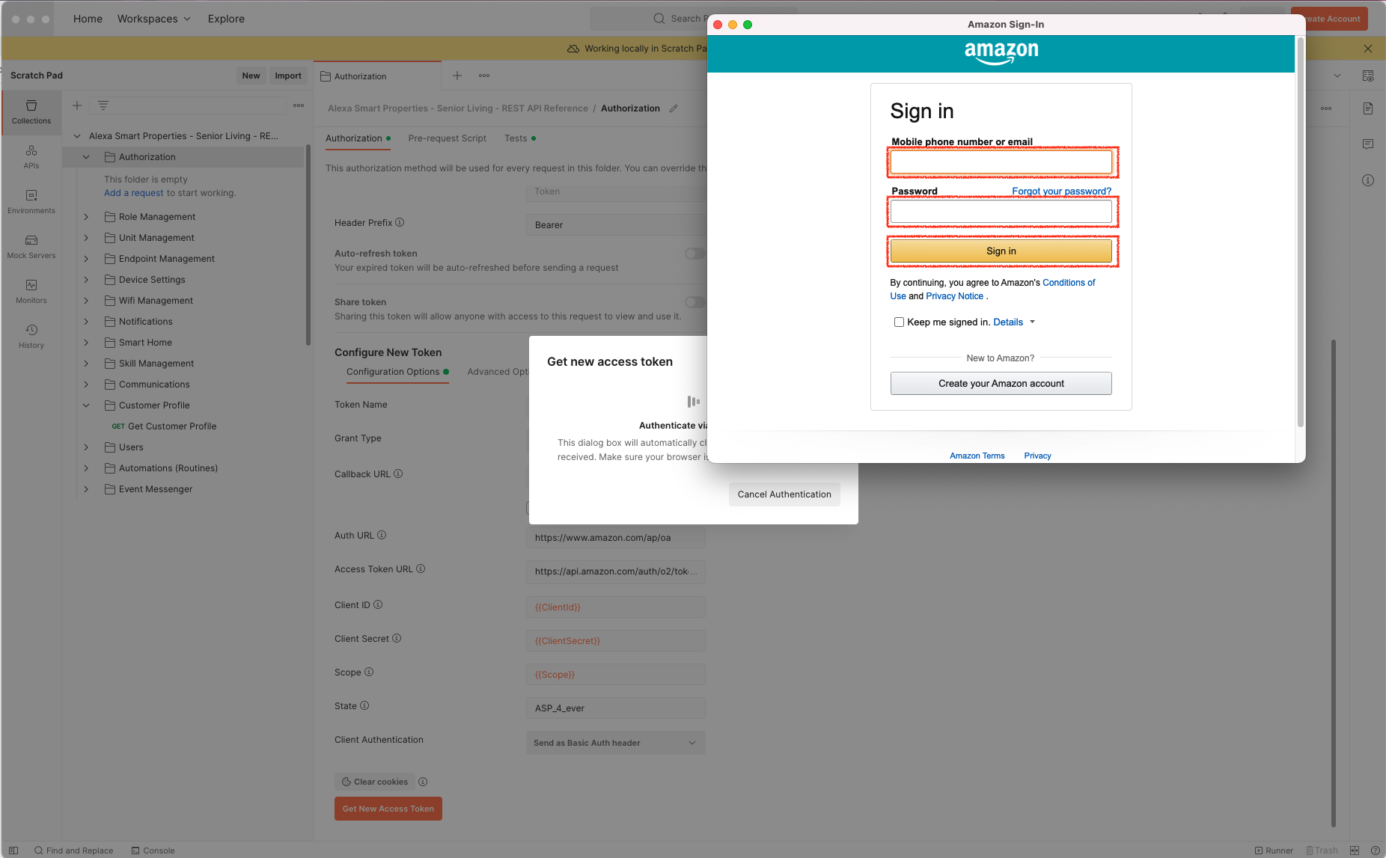Open the Conditions of Use link
This screenshot has width=1386, height=858.
1069,283
